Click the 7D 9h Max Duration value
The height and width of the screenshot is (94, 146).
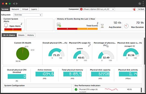click(140, 23)
